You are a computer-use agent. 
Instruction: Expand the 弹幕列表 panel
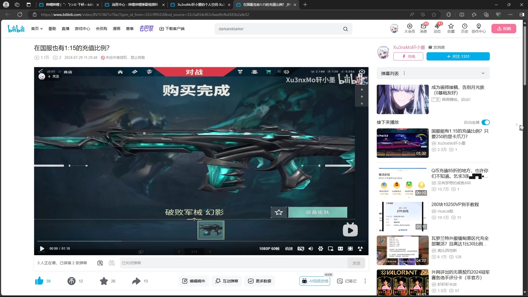tap(483, 73)
